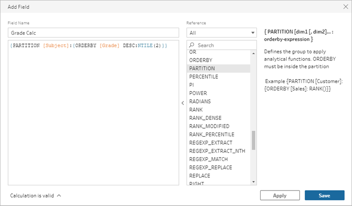The width and height of the screenshot is (352, 206).
Task: Click the reference list scroll-down arrow
Action: point(254,182)
